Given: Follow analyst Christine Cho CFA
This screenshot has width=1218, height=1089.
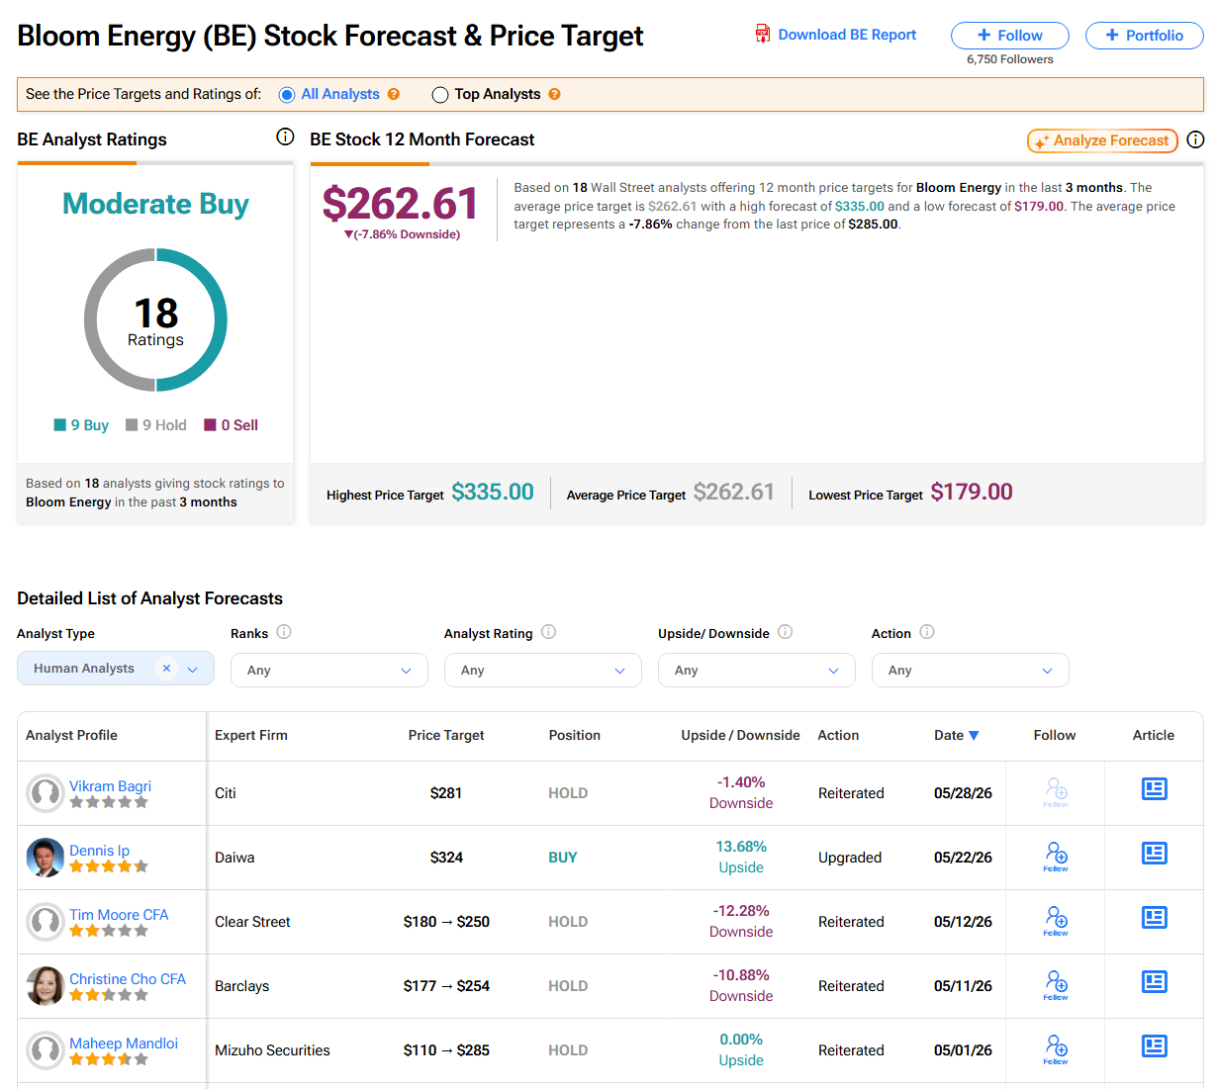Looking at the screenshot, I should 1056,985.
